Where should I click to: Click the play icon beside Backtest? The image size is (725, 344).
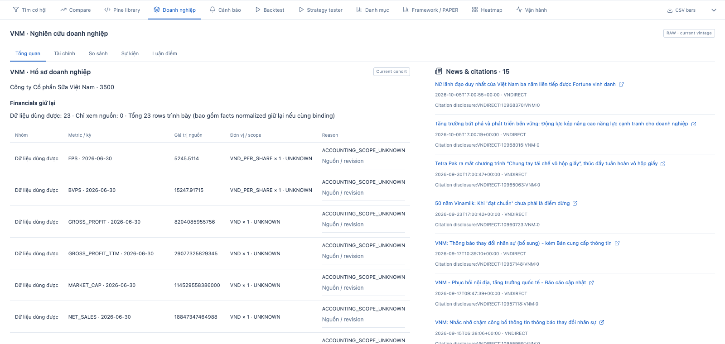pos(258,10)
